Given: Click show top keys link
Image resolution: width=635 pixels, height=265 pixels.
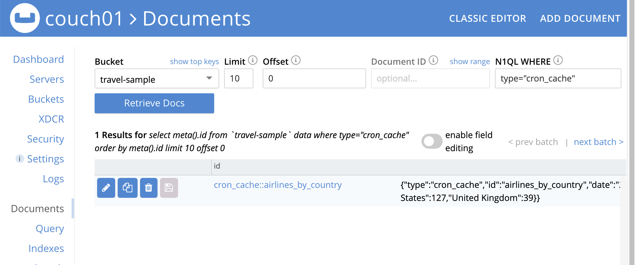Looking at the screenshot, I should click(x=195, y=62).
